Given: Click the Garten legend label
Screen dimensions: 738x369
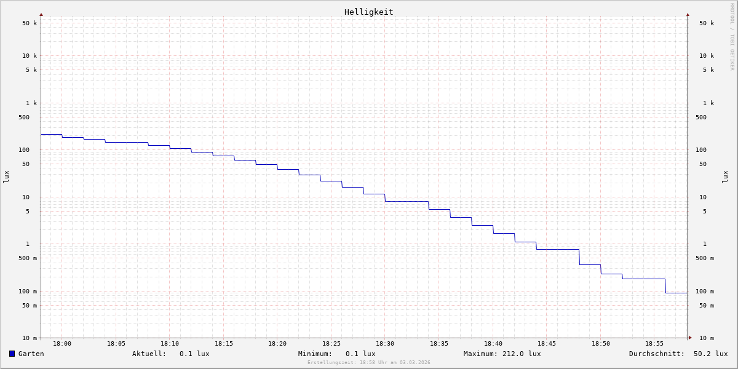Looking at the screenshot, I should (x=31, y=354).
